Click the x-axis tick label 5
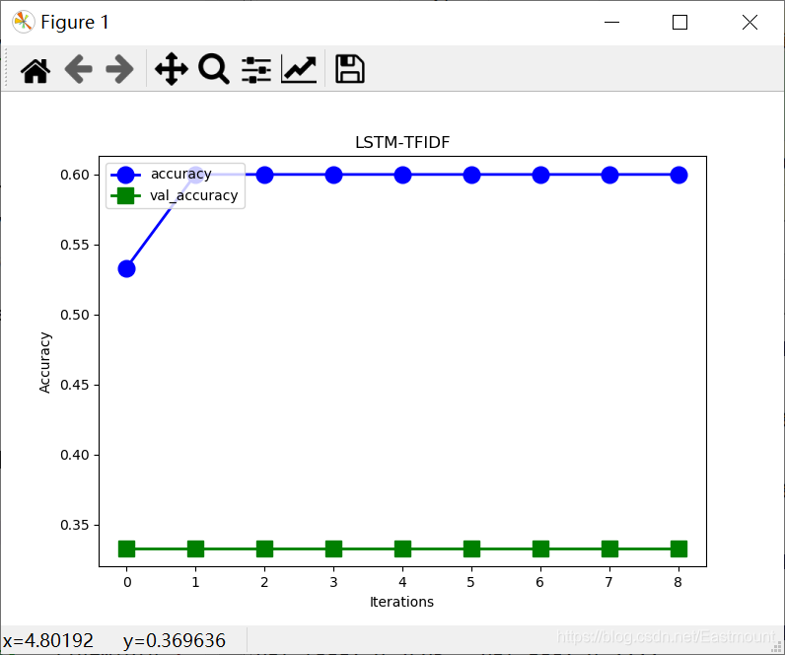 click(x=471, y=582)
